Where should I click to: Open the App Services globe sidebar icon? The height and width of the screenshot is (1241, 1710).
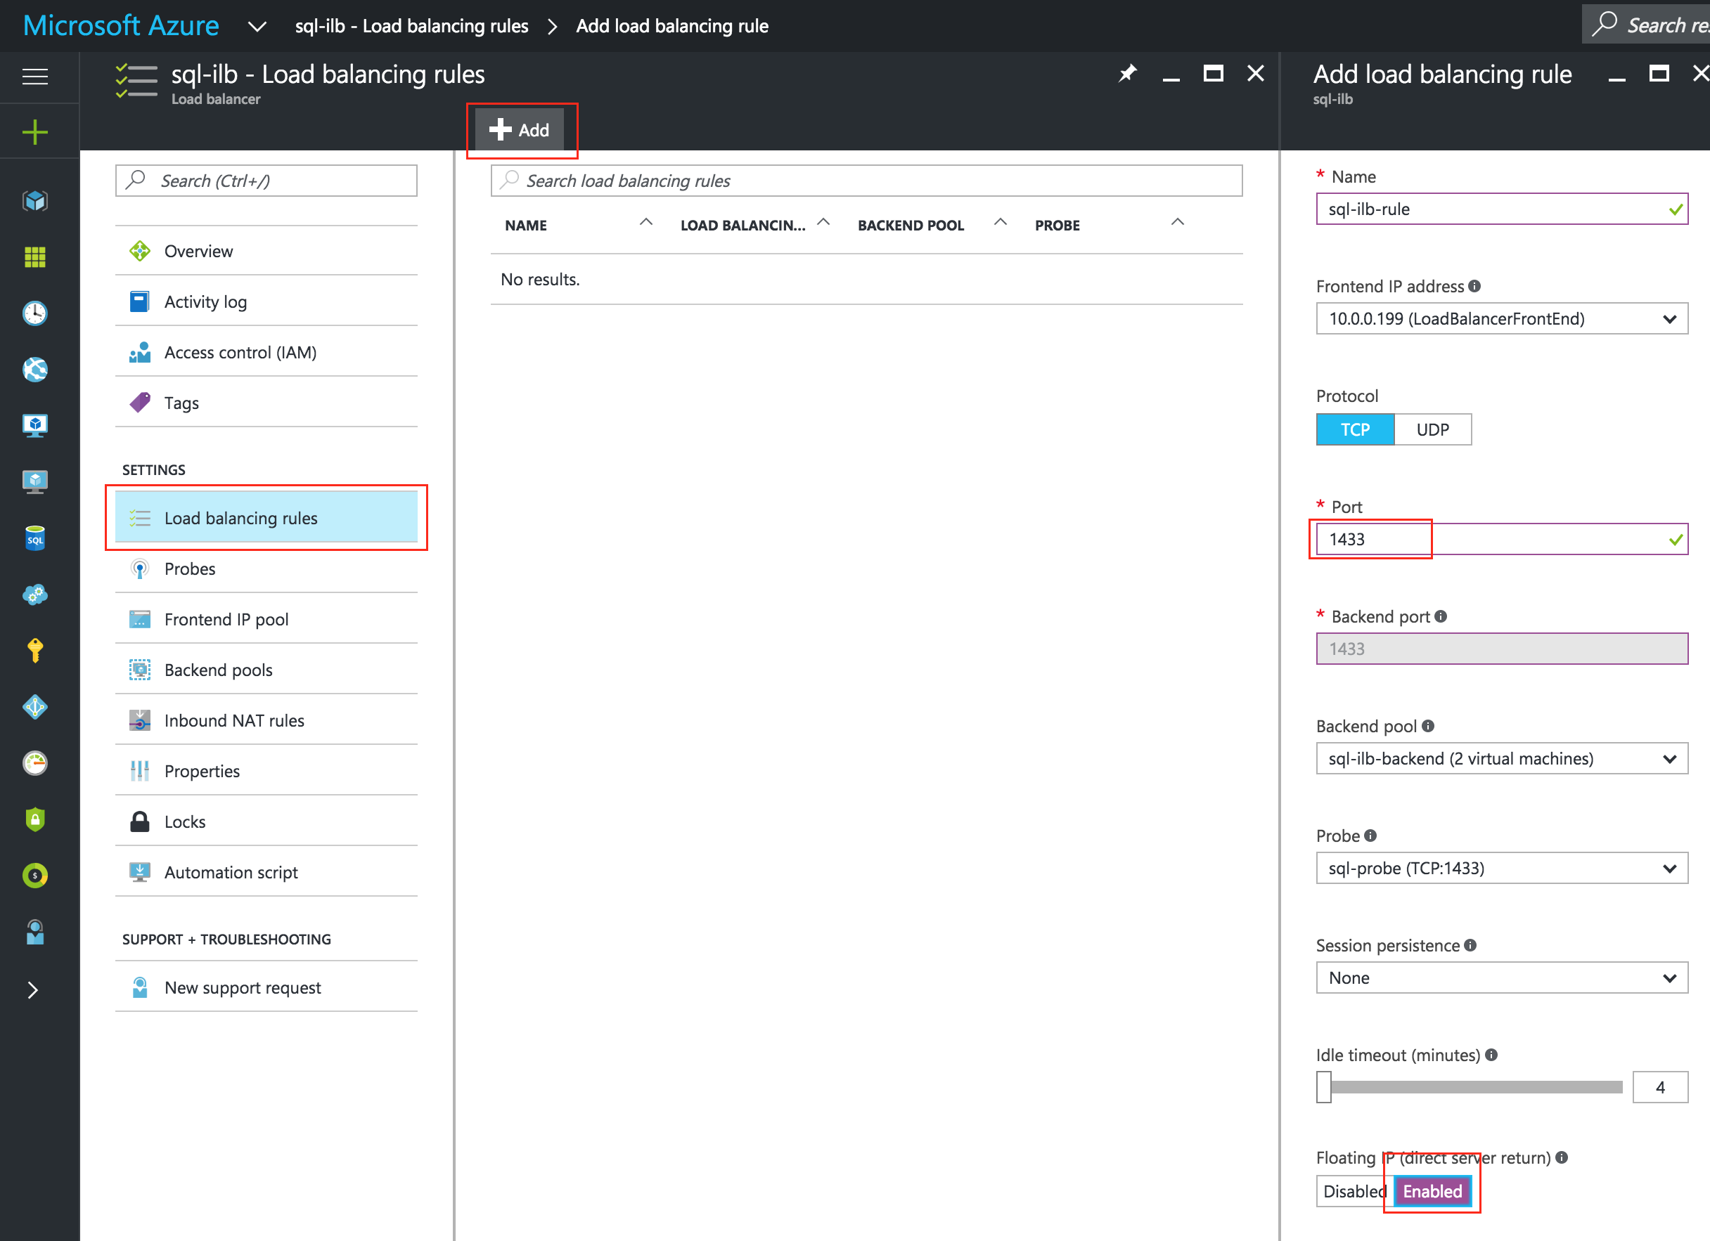(x=34, y=369)
